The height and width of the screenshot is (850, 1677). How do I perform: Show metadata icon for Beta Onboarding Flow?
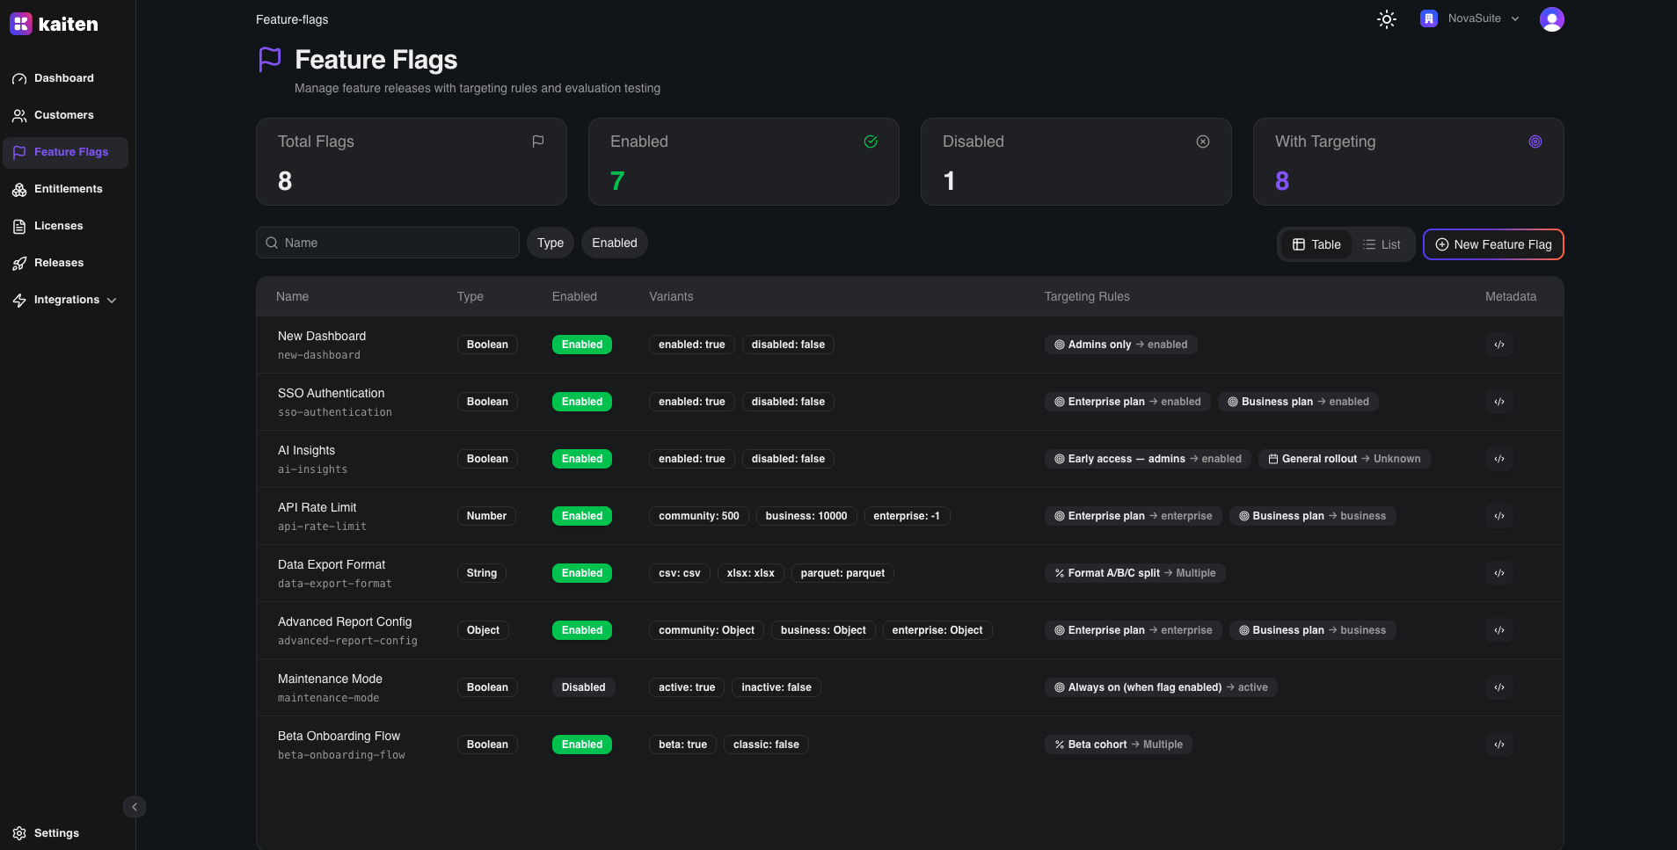[x=1498, y=745]
